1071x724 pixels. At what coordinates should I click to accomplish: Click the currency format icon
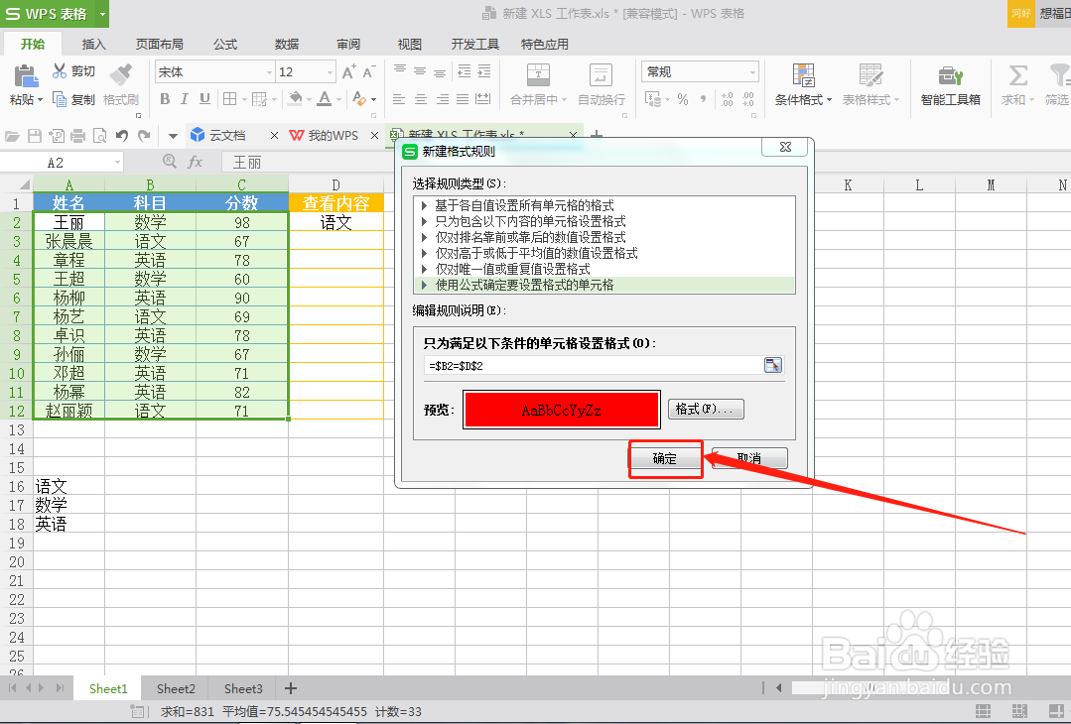point(653,99)
